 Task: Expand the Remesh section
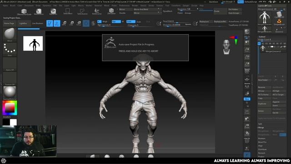click(x=261, y=153)
